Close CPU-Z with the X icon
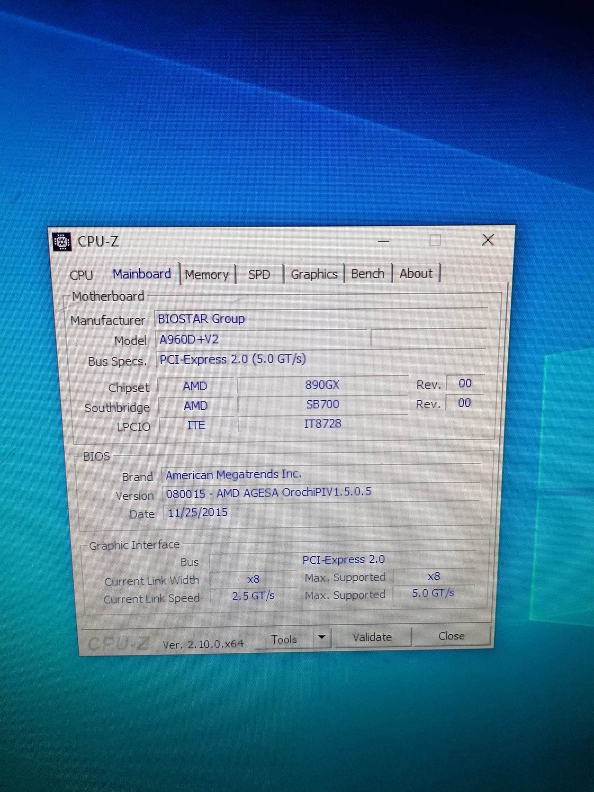This screenshot has height=792, width=594. [x=488, y=240]
